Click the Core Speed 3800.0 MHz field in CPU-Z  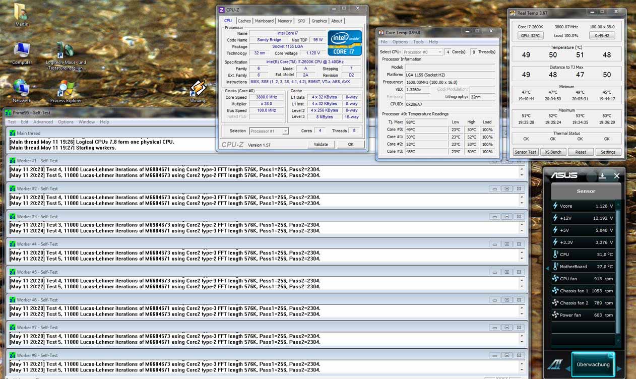click(267, 97)
